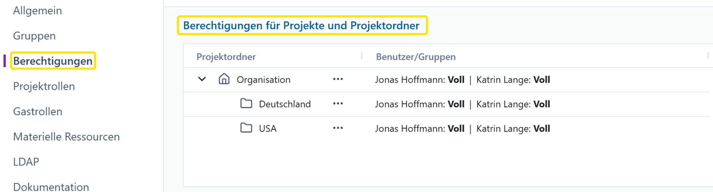Open three-dot menu for USA row
The width and height of the screenshot is (713, 192).
tap(338, 128)
